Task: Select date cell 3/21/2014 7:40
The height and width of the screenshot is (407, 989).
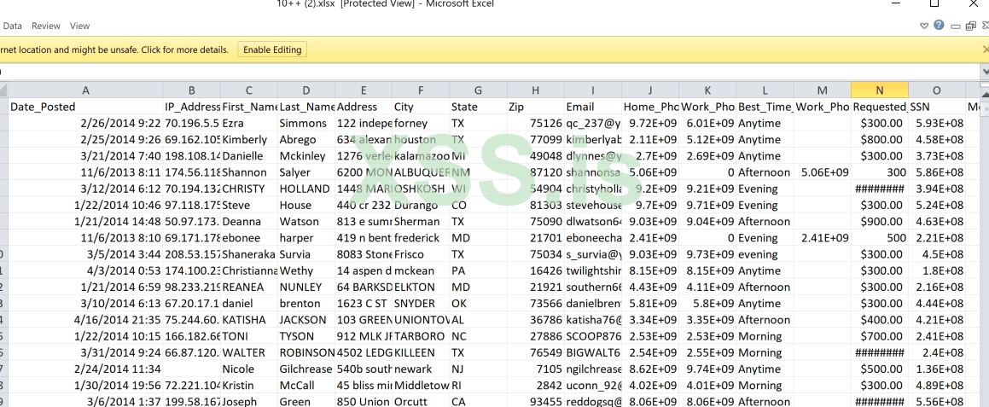Action: [x=86, y=156]
